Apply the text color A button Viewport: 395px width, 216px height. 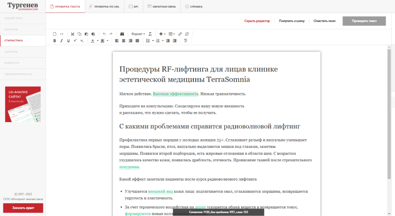pyautogui.click(x=93, y=41)
